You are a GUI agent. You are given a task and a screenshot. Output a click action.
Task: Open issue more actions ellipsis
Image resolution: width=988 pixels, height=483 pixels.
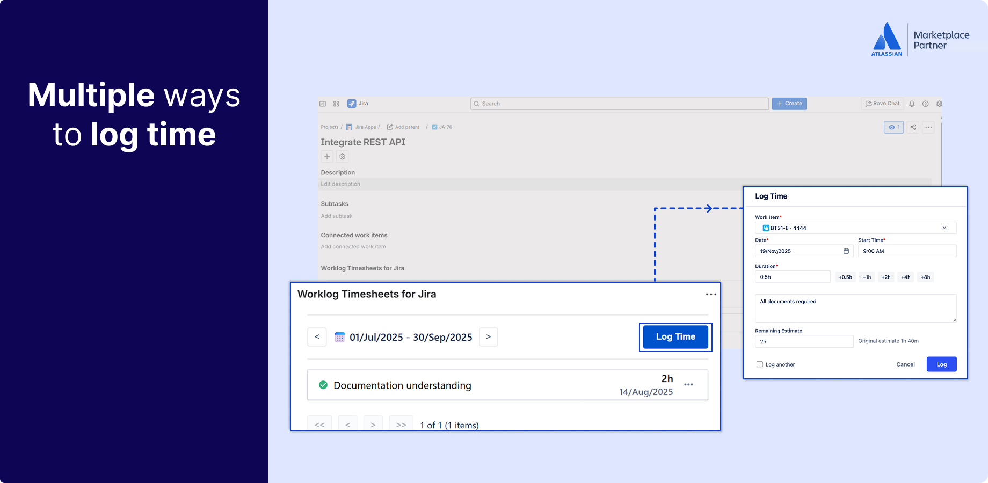[x=928, y=127]
